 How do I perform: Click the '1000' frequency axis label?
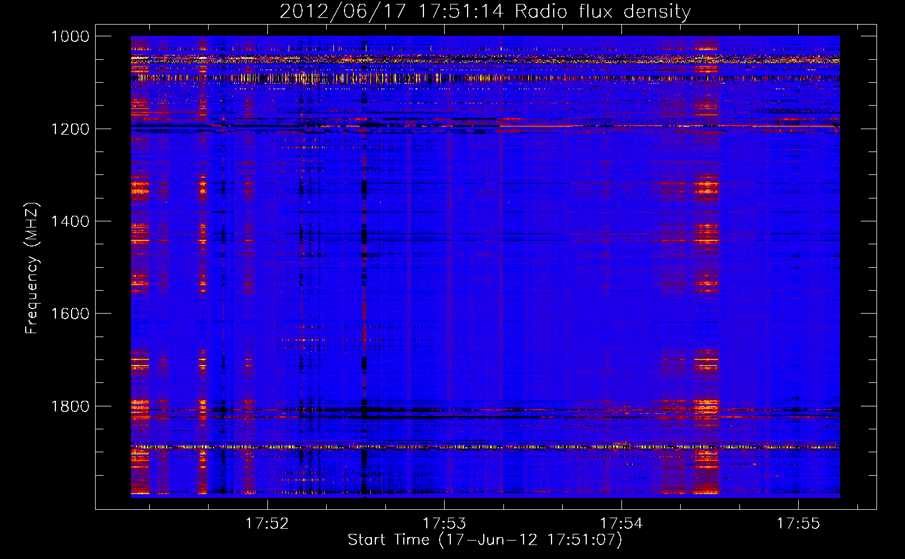click(70, 36)
